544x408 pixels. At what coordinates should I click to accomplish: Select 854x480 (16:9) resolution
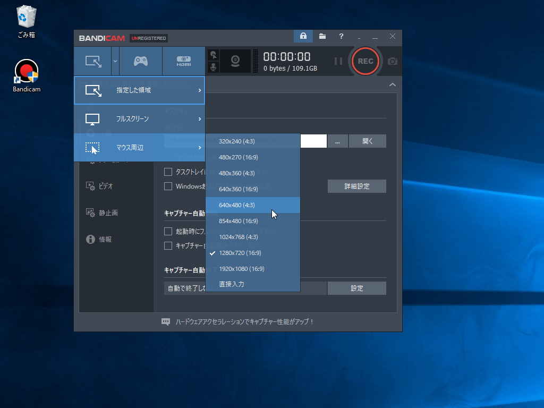252,221
